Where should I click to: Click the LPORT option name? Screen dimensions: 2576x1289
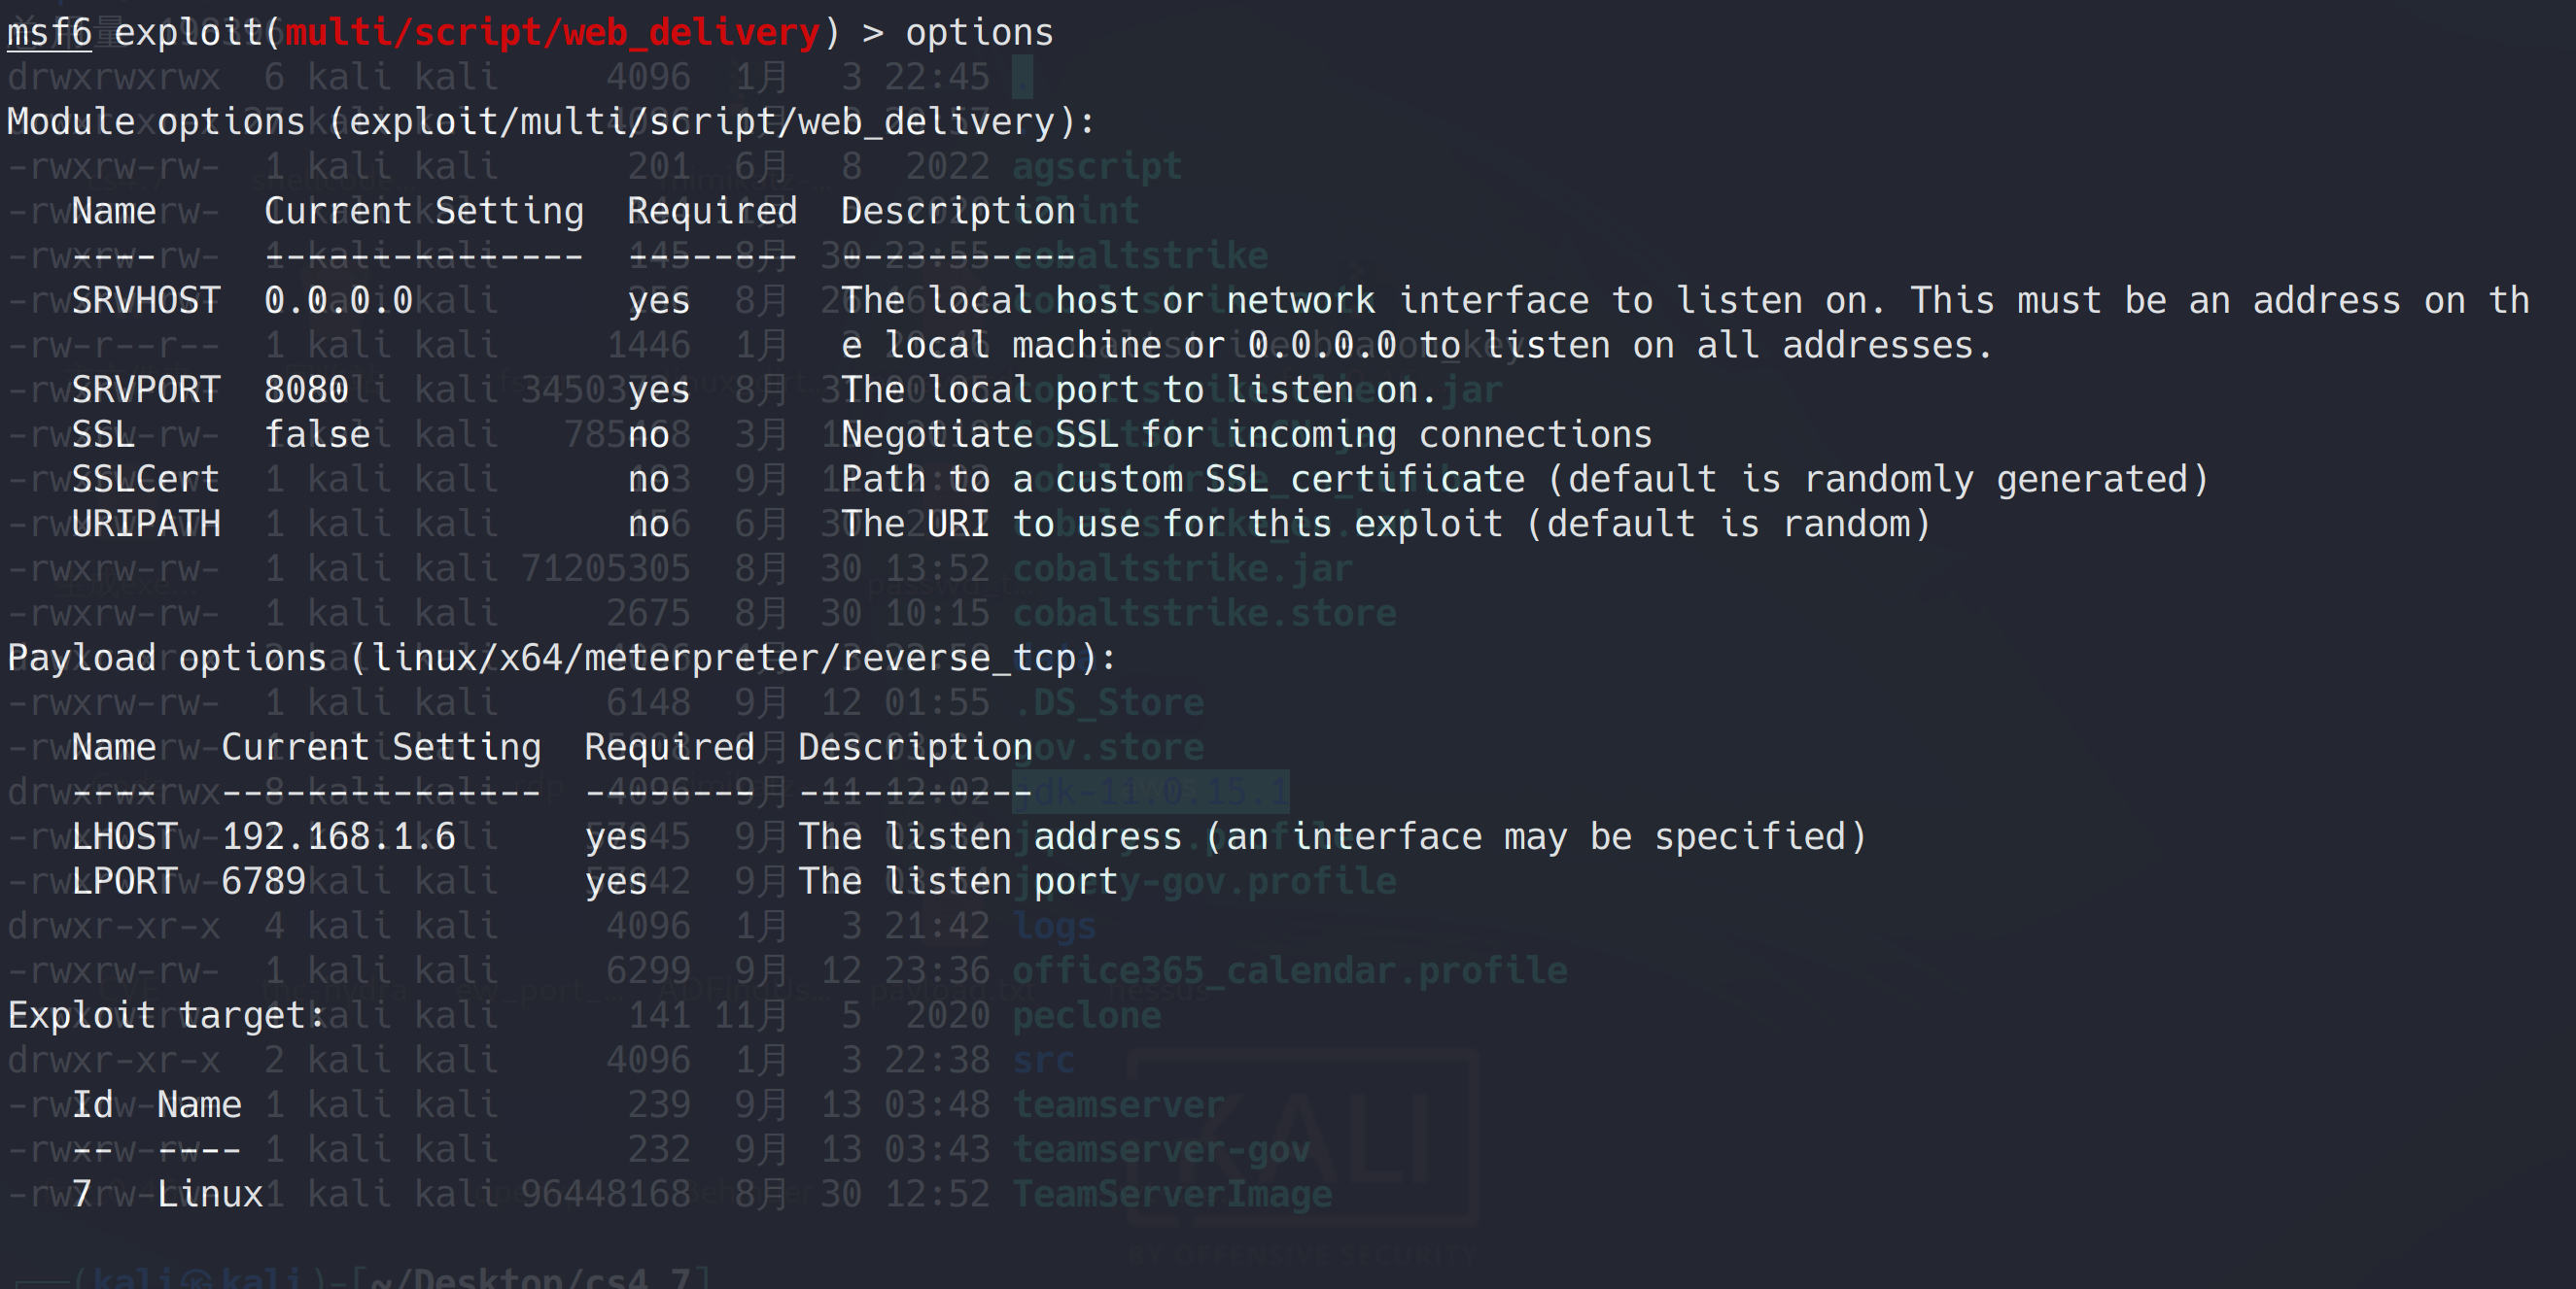click(x=125, y=881)
